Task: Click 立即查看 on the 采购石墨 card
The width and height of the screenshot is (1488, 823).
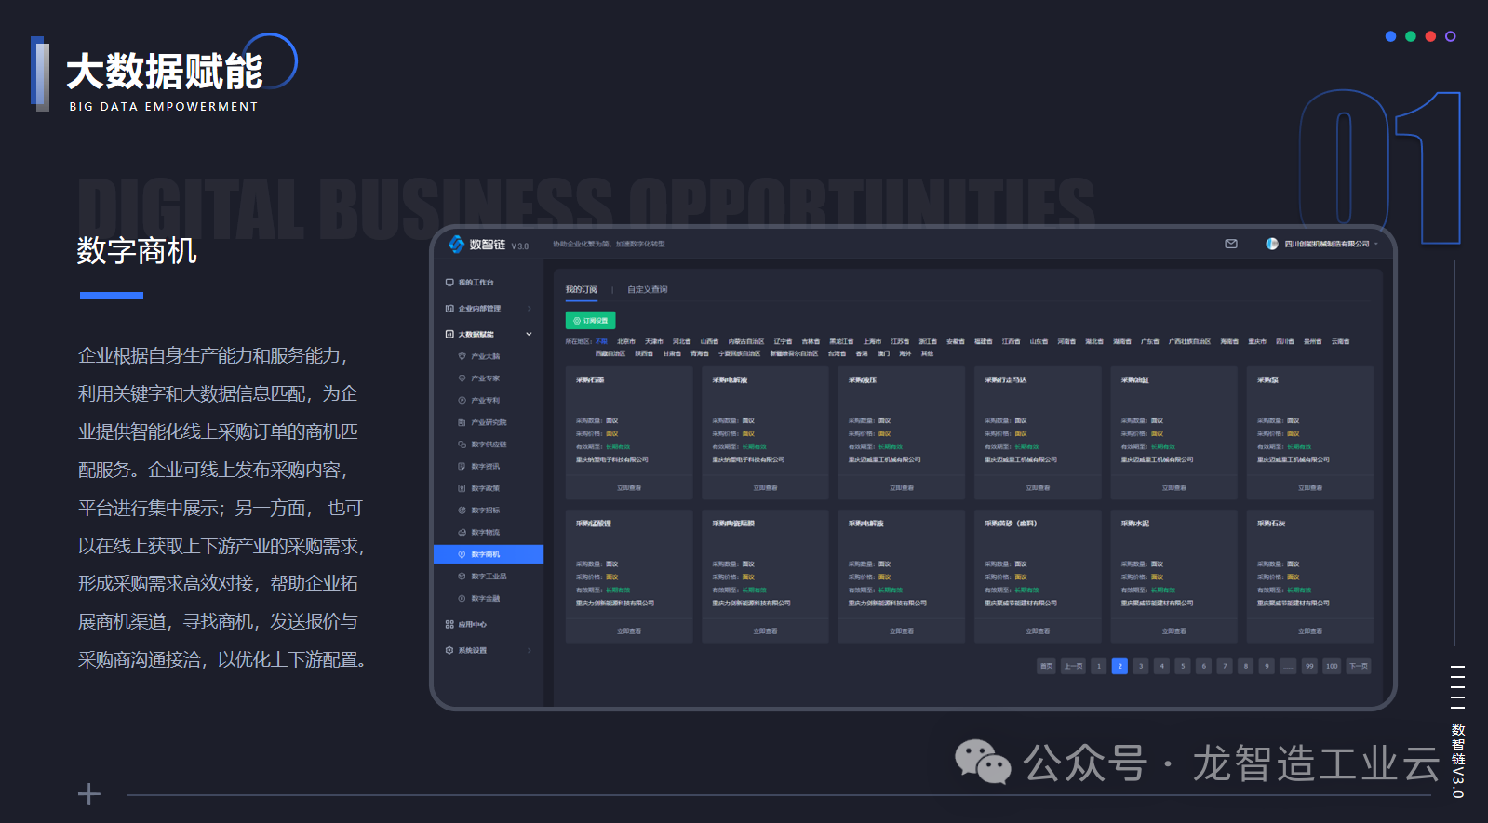Action: pos(629,487)
